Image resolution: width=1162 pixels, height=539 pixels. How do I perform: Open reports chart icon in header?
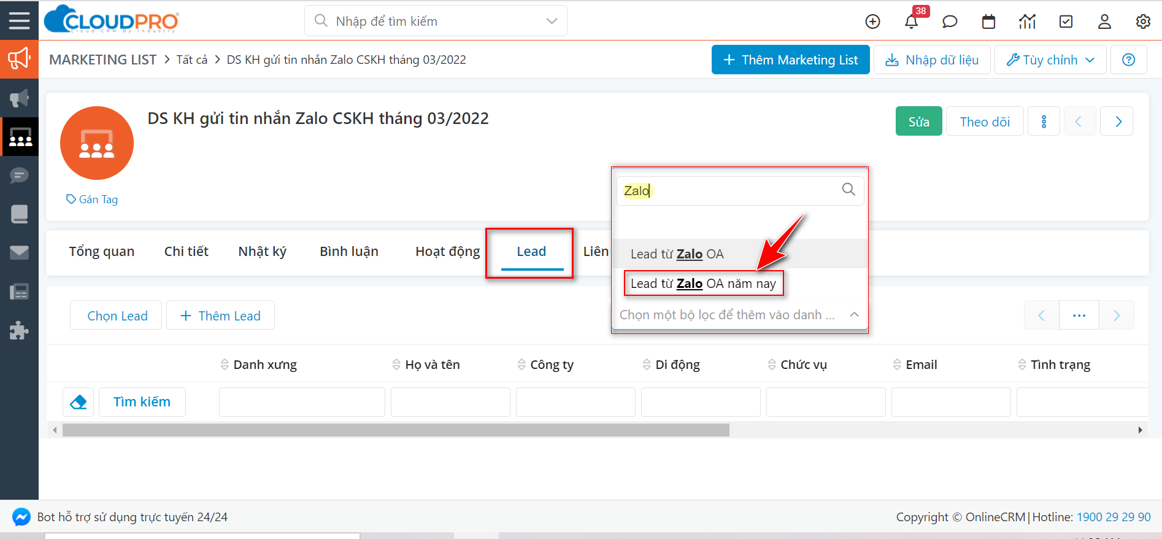[1027, 21]
